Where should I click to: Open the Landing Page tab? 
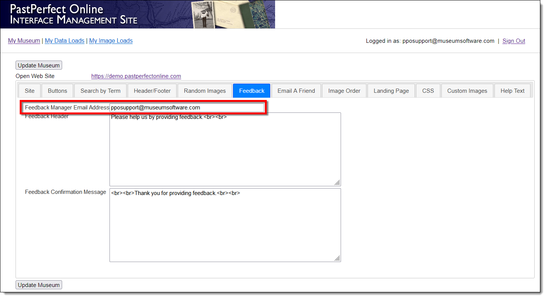pyautogui.click(x=391, y=91)
